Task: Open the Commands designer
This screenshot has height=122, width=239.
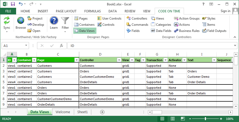Action: (137, 25)
